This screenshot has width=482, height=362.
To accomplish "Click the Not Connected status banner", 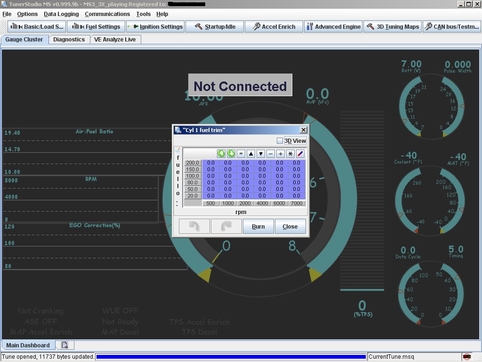I will coord(240,85).
